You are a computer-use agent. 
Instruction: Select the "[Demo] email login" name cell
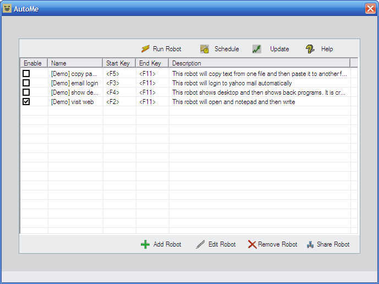[75, 83]
